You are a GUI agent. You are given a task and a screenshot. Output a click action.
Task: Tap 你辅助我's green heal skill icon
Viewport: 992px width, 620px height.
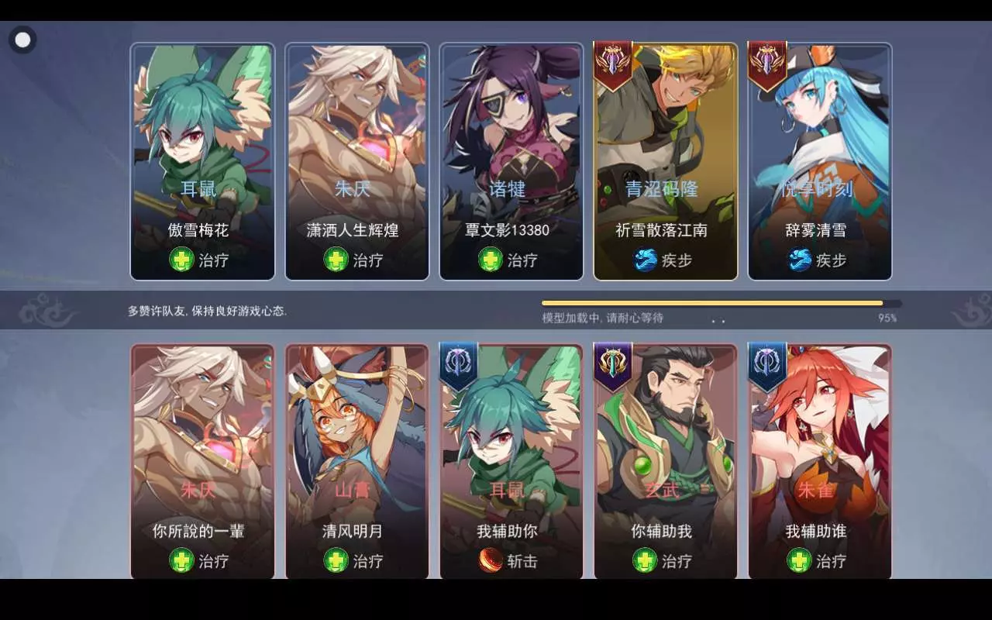[645, 560]
